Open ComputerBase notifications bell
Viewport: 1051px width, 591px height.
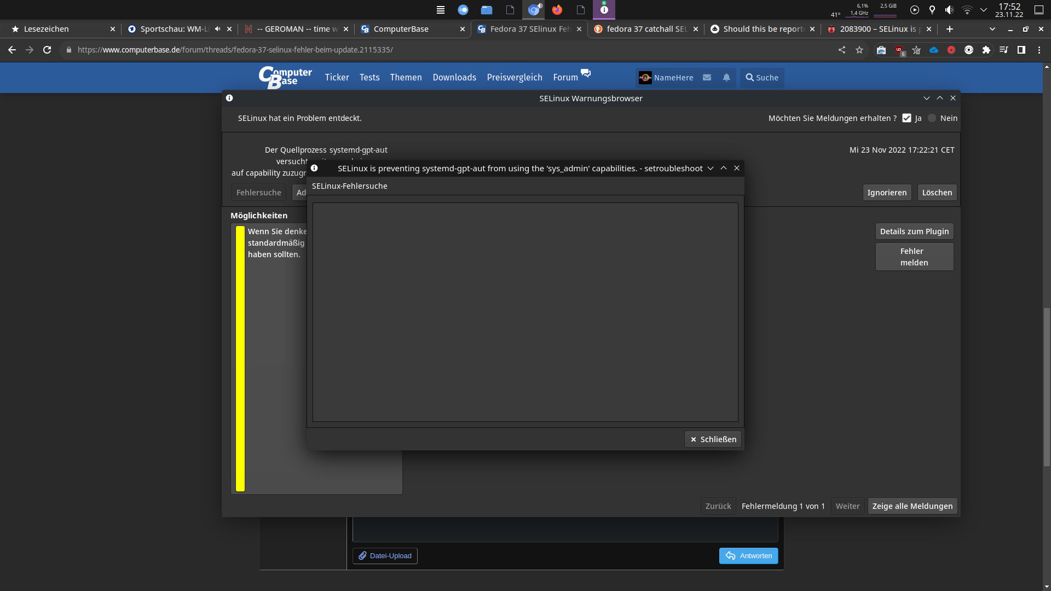726,78
